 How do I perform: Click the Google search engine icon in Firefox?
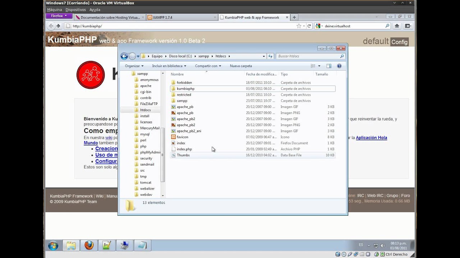pyautogui.click(x=318, y=26)
